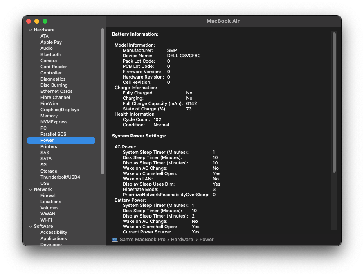The width and height of the screenshot is (364, 276).
Task: Click the green zoom window button
Action: point(45,21)
